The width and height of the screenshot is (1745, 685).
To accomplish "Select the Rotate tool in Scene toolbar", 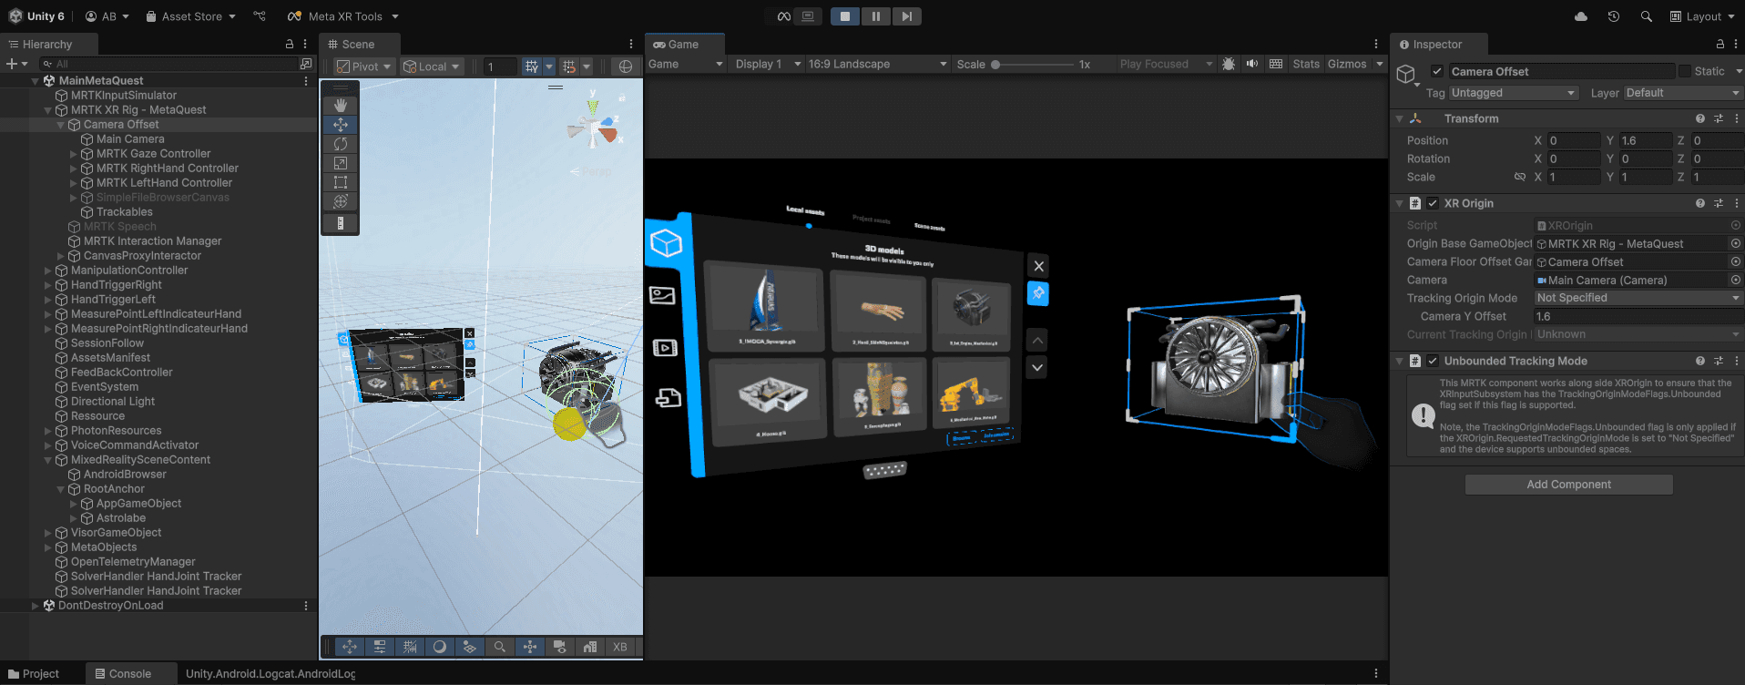I will [341, 144].
